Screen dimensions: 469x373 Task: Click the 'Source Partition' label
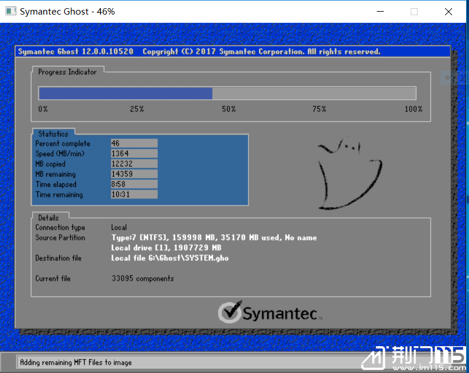click(x=60, y=238)
